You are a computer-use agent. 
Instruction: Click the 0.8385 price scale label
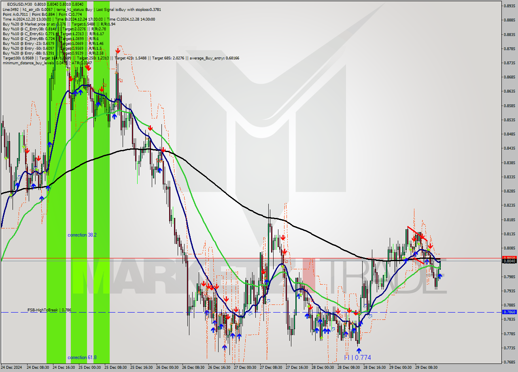pyautogui.click(x=509, y=163)
